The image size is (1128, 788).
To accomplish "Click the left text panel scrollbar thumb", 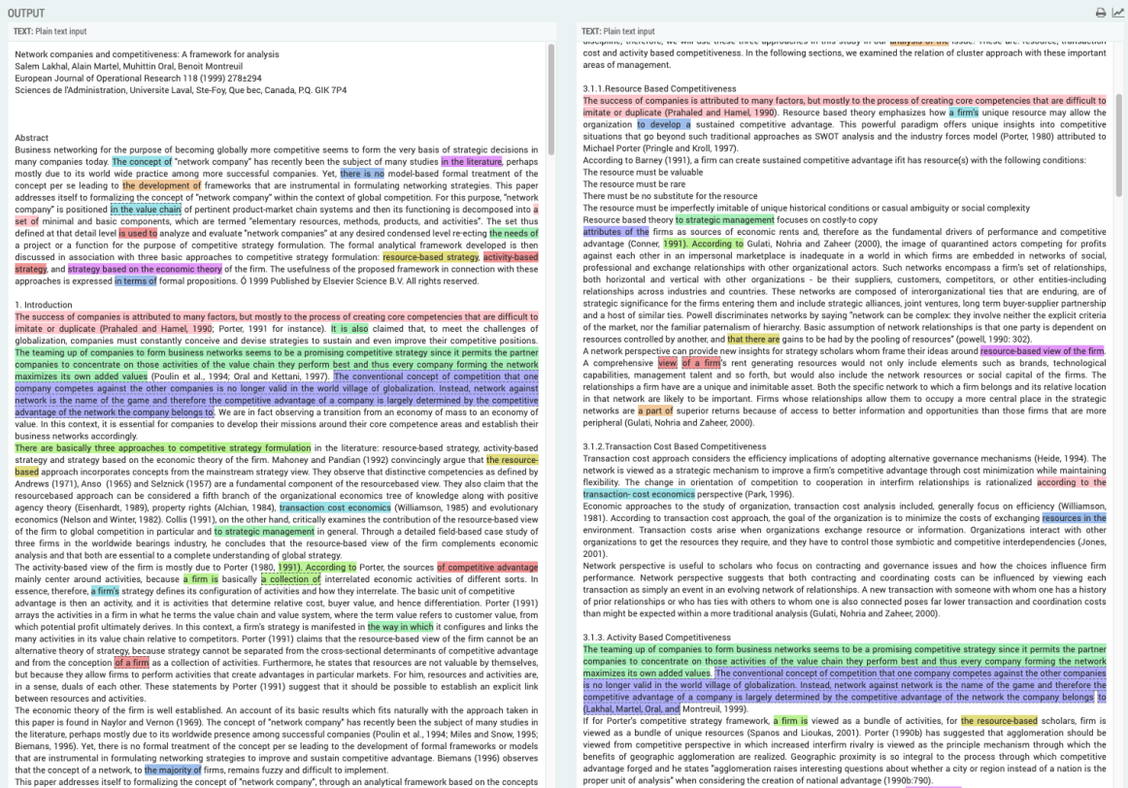I will (x=552, y=97).
